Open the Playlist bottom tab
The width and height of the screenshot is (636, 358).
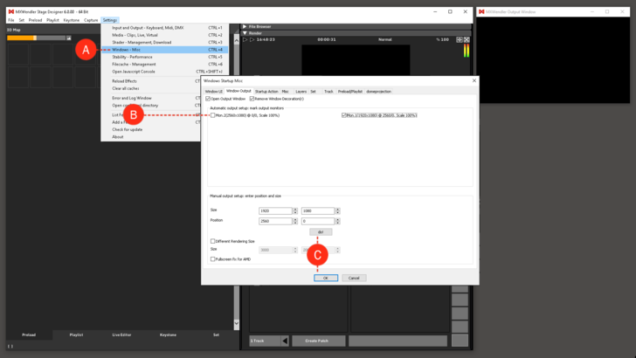(76, 335)
